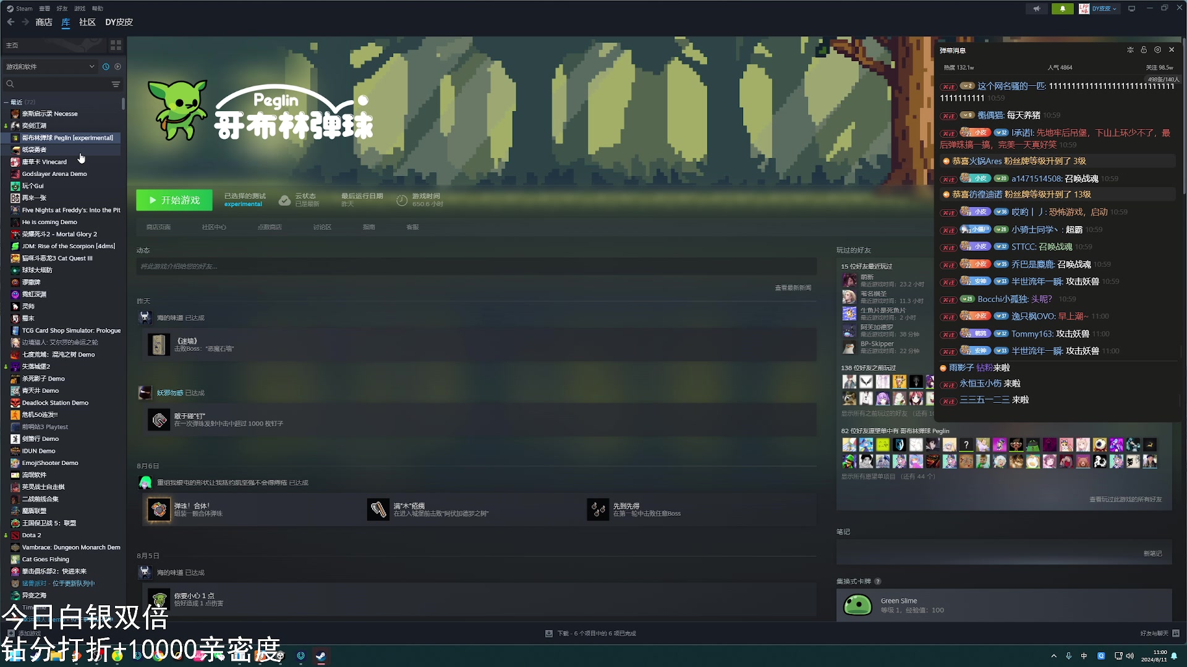Open the 商店 tab

pos(44,22)
